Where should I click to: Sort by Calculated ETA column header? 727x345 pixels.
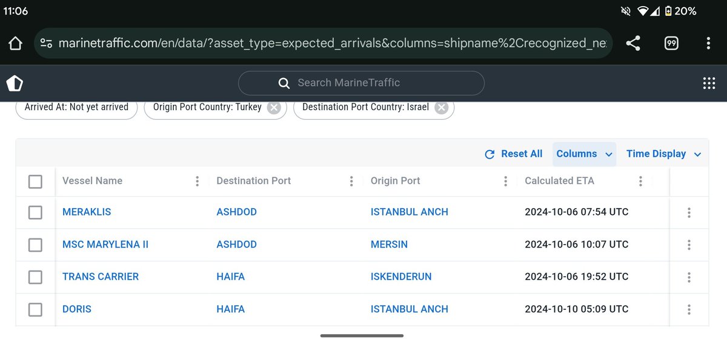point(560,181)
